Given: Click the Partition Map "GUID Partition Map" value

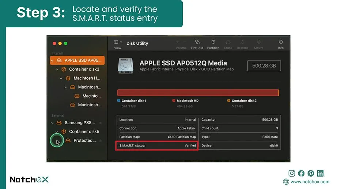Looking at the screenshot, I should coord(182,137).
